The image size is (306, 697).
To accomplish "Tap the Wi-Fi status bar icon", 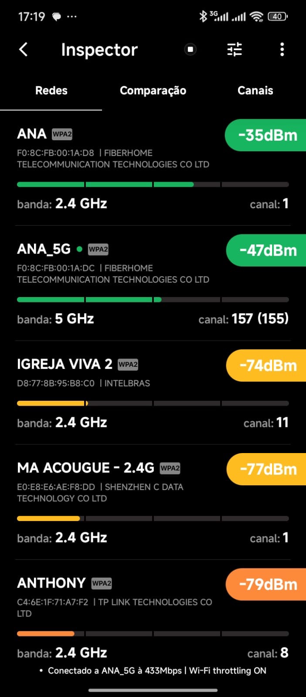I will coord(257,17).
